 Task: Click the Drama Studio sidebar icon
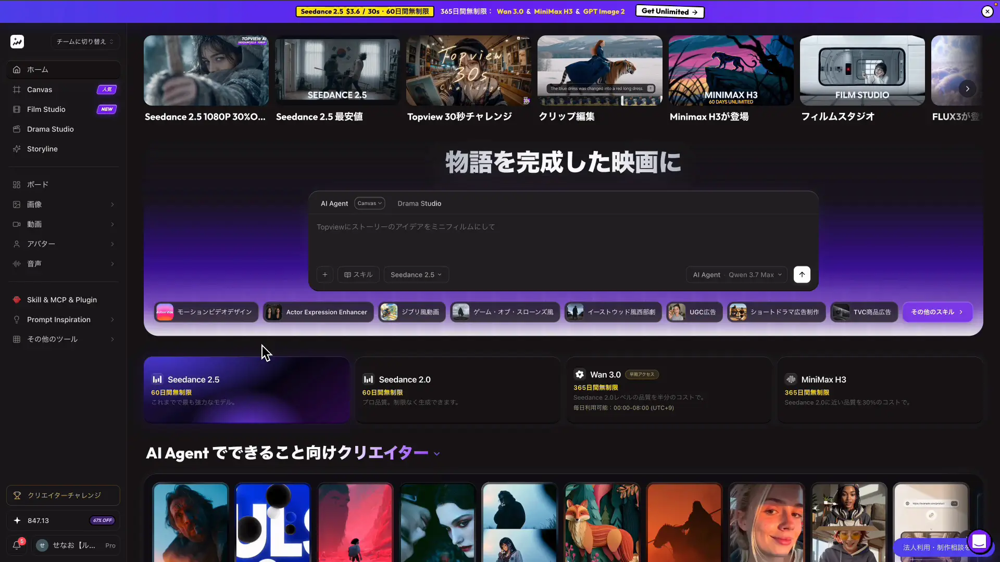coord(17,129)
